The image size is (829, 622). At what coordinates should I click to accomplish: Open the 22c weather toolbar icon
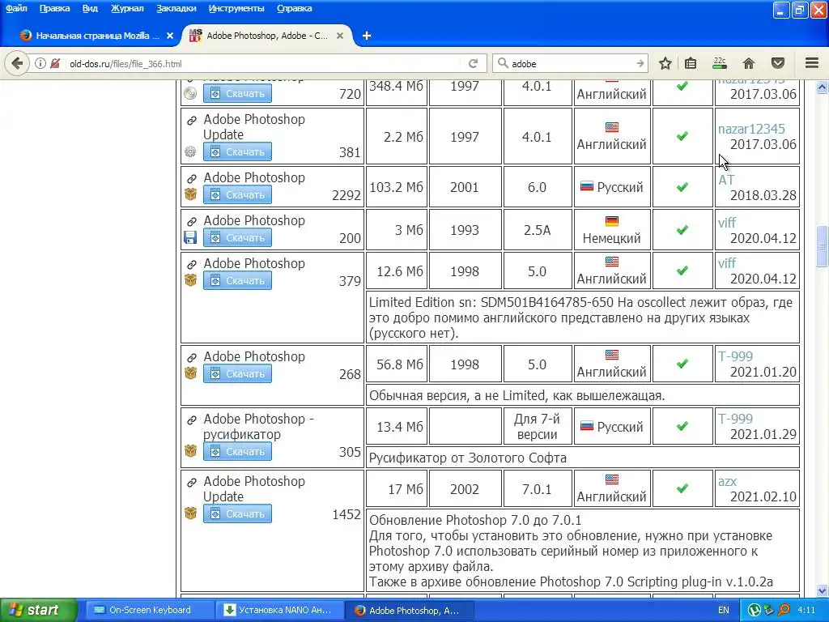720,63
